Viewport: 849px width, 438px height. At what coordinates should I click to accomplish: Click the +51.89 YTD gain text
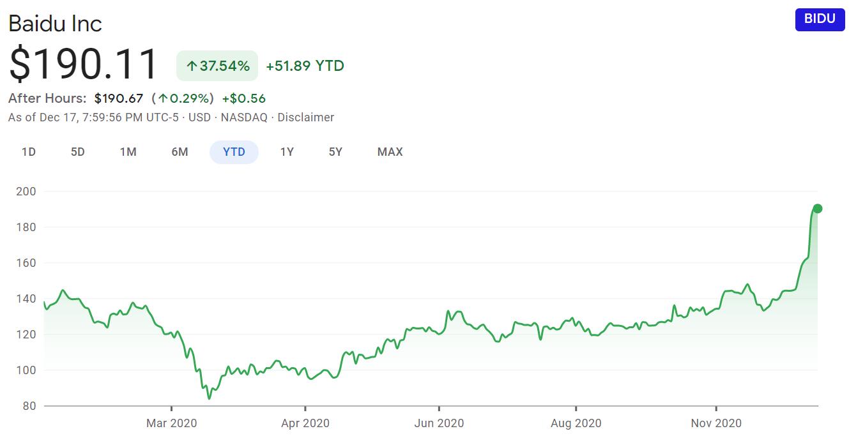(x=305, y=66)
